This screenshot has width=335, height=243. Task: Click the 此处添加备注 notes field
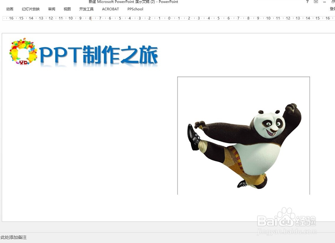[x=14, y=237]
